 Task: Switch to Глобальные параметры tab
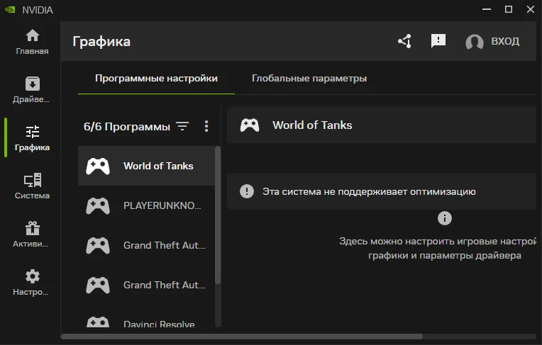click(x=309, y=79)
